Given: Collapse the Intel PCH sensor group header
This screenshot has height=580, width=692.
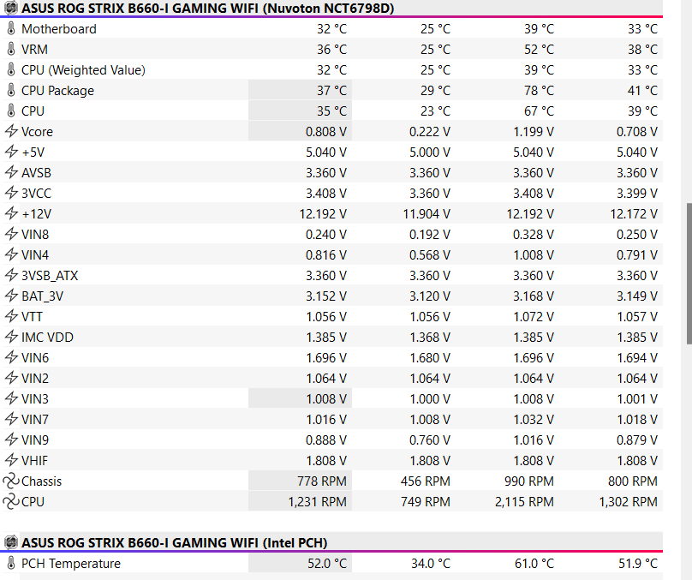Looking at the screenshot, I should 175,542.
